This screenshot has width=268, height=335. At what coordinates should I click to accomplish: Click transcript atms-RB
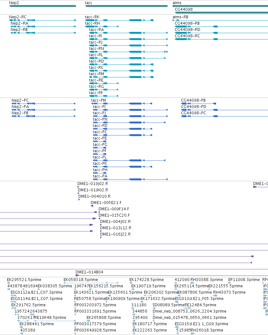180,17
